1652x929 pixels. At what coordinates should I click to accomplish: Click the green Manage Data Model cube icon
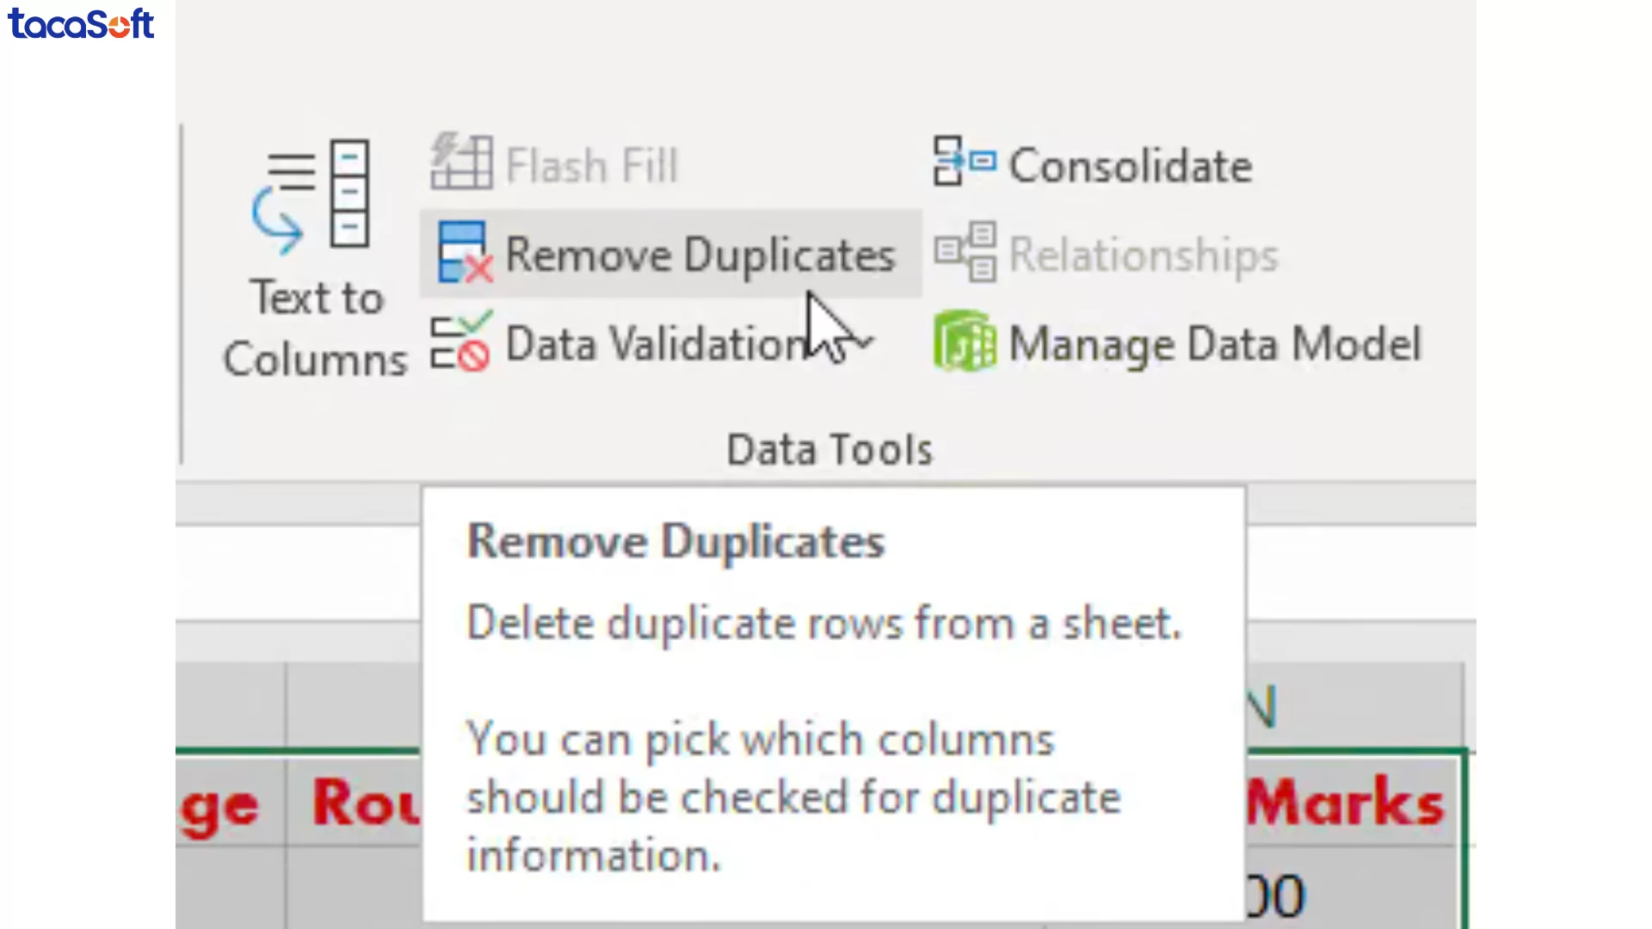pyautogui.click(x=964, y=341)
